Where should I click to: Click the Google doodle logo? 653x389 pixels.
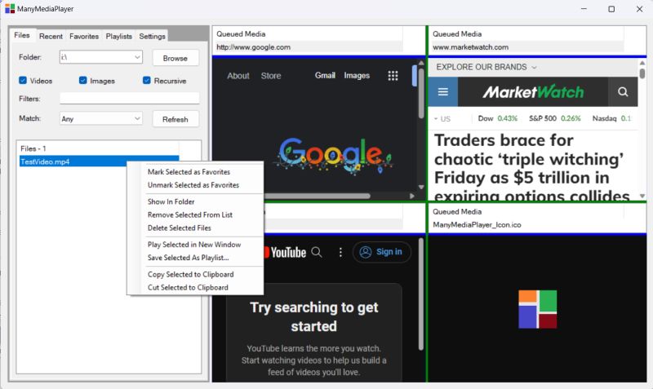tap(333, 156)
